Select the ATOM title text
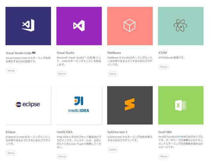The width and height of the screenshot is (210, 165). click(162, 53)
